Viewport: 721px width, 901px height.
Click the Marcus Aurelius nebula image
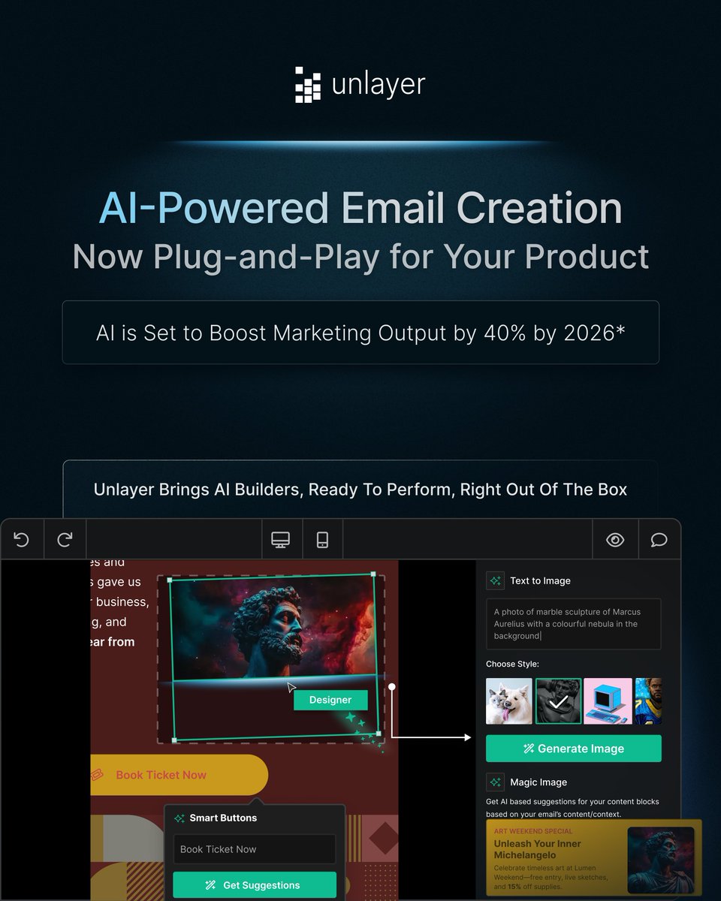tap(274, 627)
